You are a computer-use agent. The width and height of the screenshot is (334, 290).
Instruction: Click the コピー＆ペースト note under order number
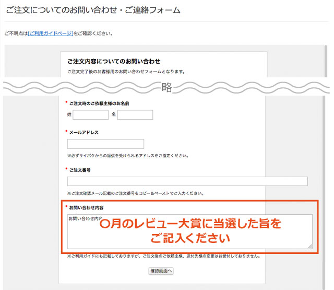point(135,193)
